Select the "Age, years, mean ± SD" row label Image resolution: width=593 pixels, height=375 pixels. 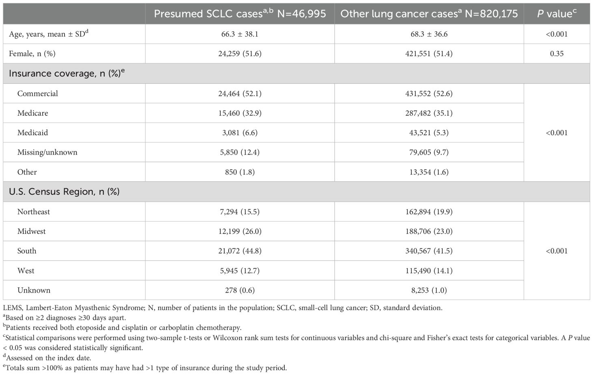pos(49,34)
